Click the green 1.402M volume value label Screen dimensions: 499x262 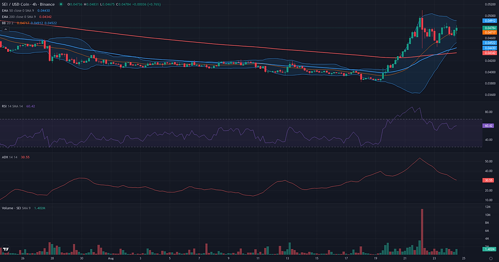click(x=489, y=249)
